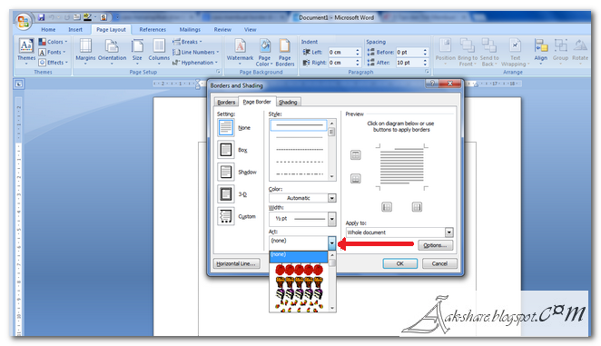Switch to the Insert ribbon tab
This screenshot has width=601, height=346.
click(75, 30)
